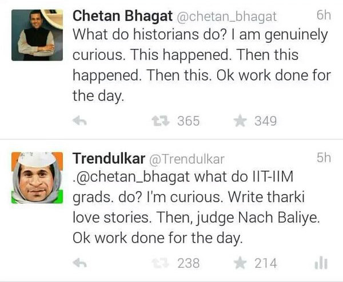The image size is (343, 282).
Task: Follow the @chetan_bhagat mention in reply
Action: (x=131, y=177)
